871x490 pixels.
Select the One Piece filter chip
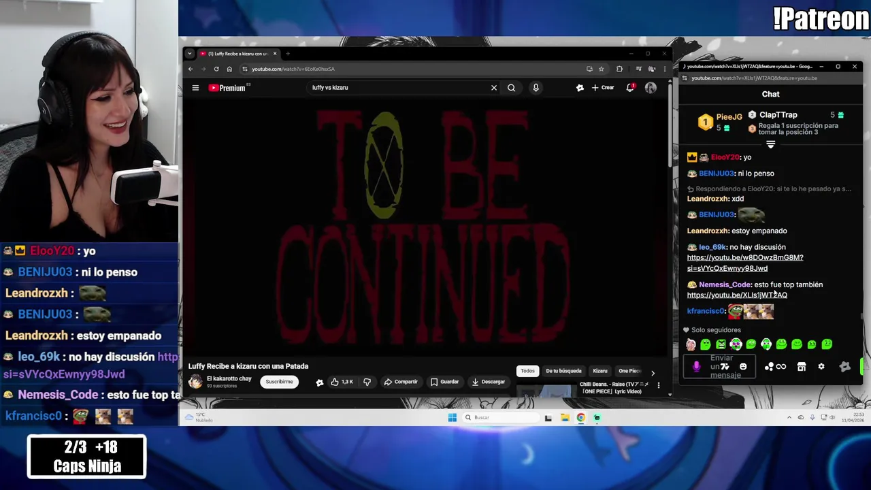pyautogui.click(x=629, y=371)
